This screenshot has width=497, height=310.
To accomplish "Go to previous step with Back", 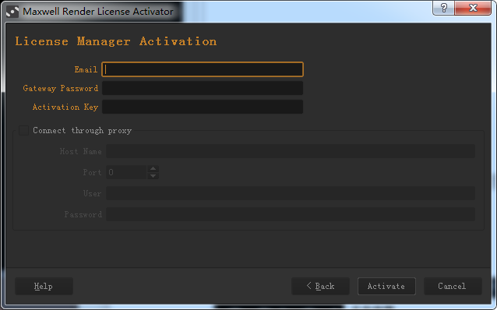I will tap(320, 286).
